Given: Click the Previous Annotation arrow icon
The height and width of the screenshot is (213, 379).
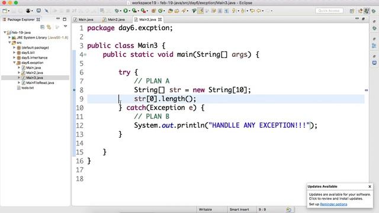Looking at the screenshot, I should coord(243,11).
